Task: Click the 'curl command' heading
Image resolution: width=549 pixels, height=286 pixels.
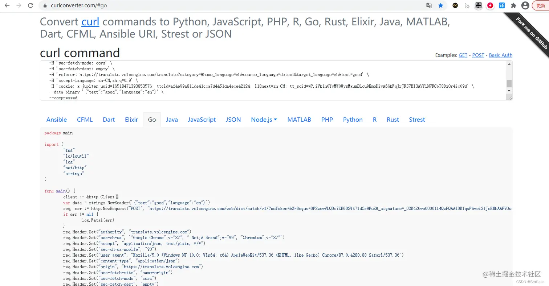Action: 80,53
